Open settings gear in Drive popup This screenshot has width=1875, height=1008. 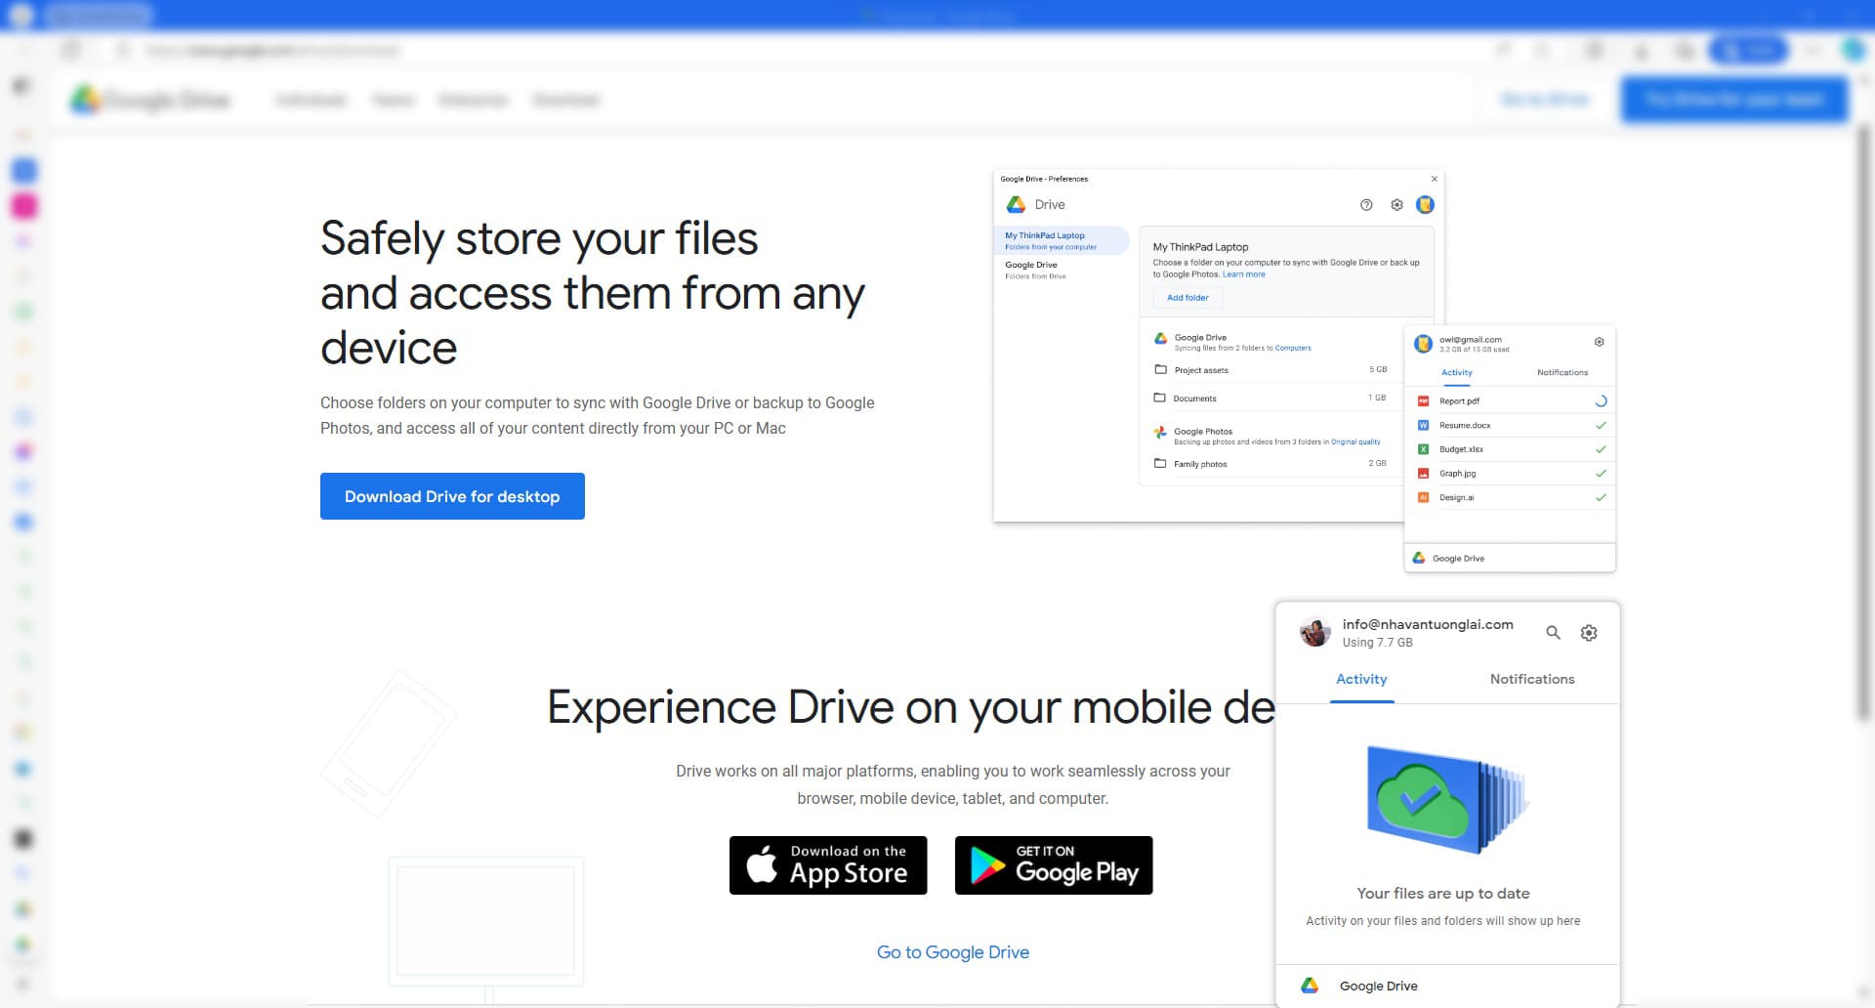[1589, 633]
